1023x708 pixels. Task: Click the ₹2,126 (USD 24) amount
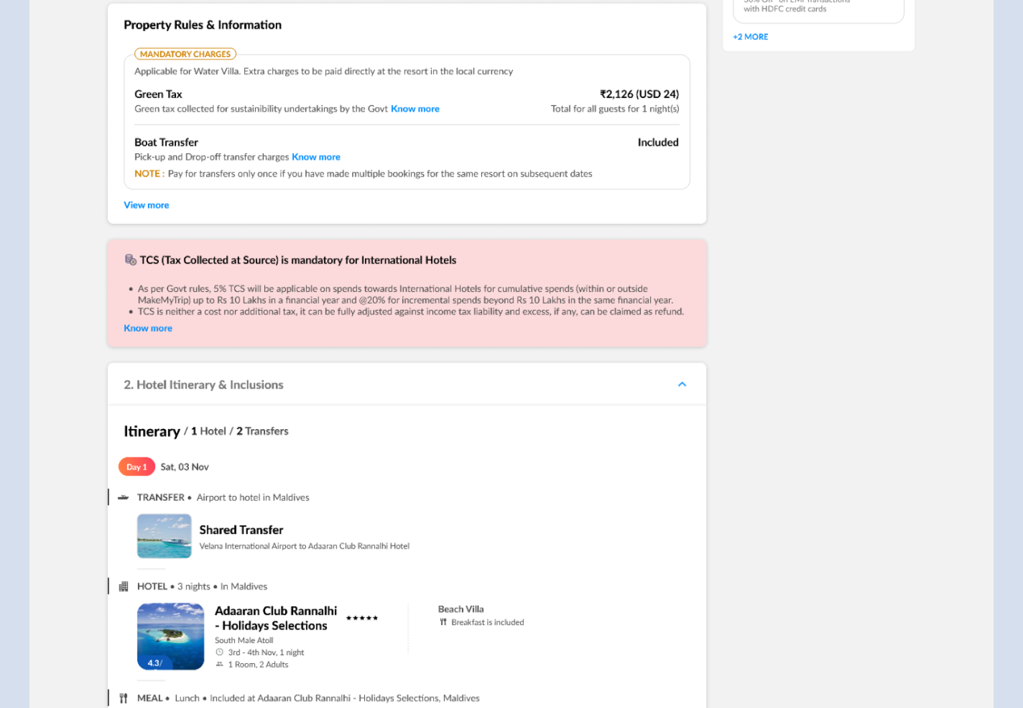click(x=639, y=94)
